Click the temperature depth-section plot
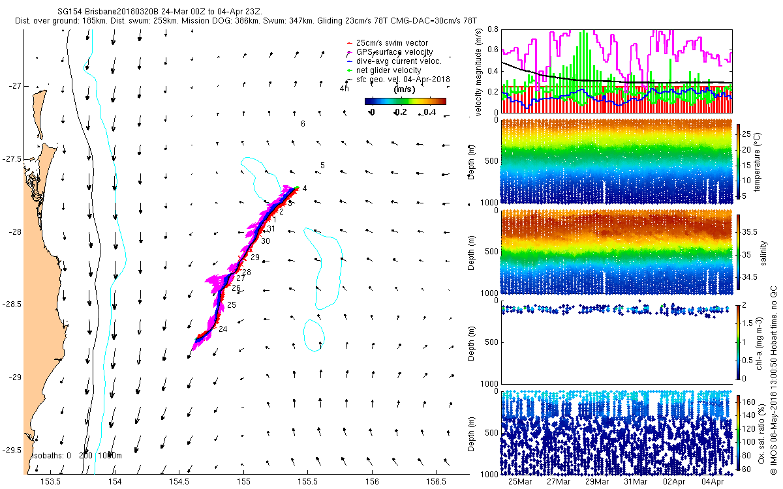The image size is (783, 489). click(617, 162)
